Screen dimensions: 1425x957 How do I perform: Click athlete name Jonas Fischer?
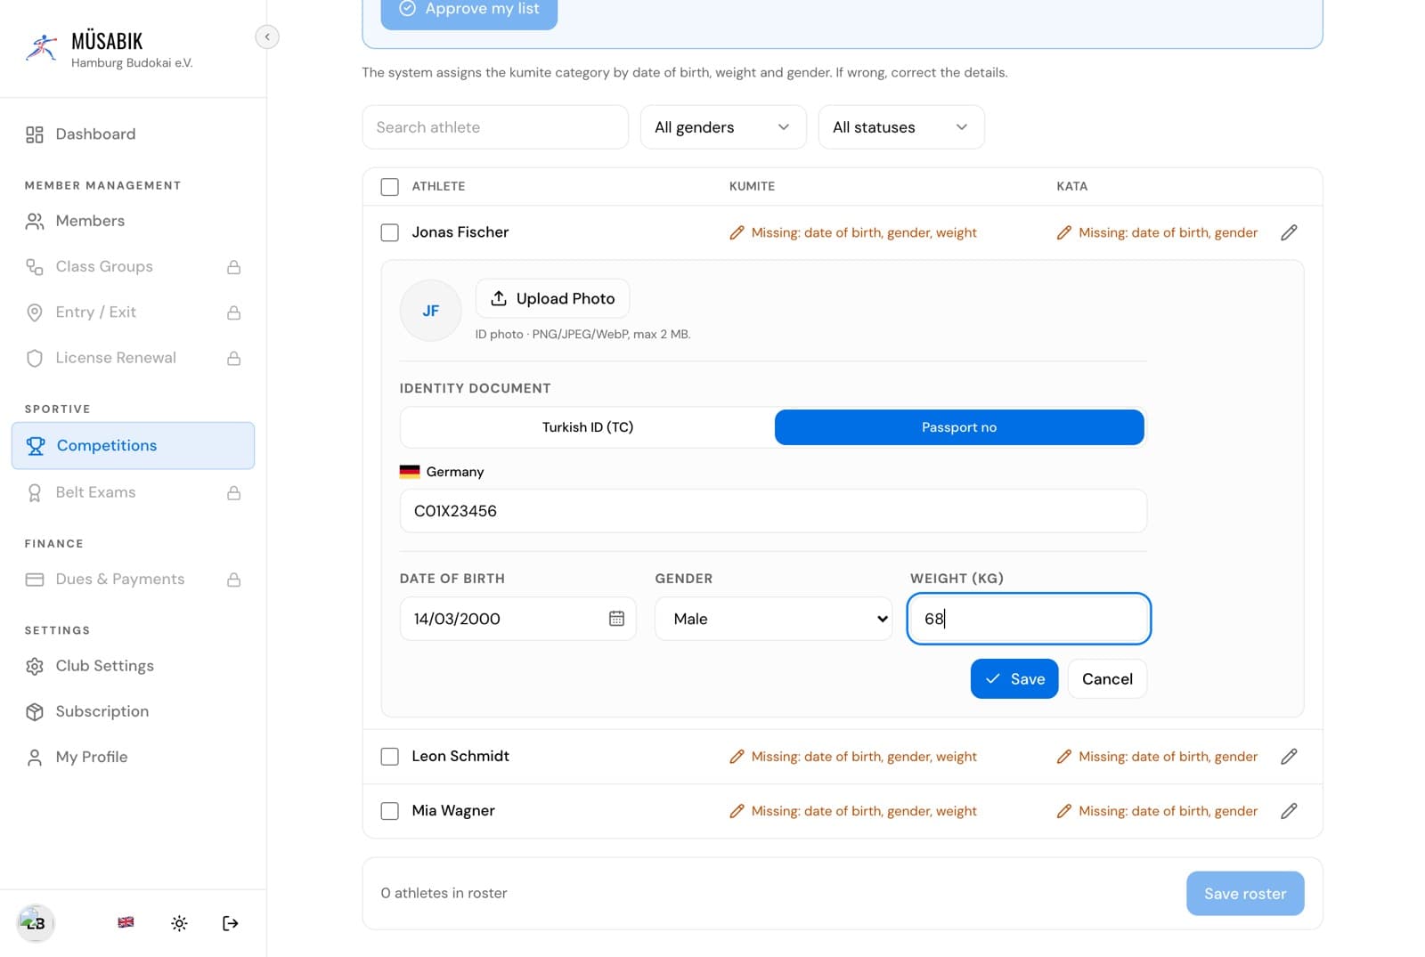460,232
